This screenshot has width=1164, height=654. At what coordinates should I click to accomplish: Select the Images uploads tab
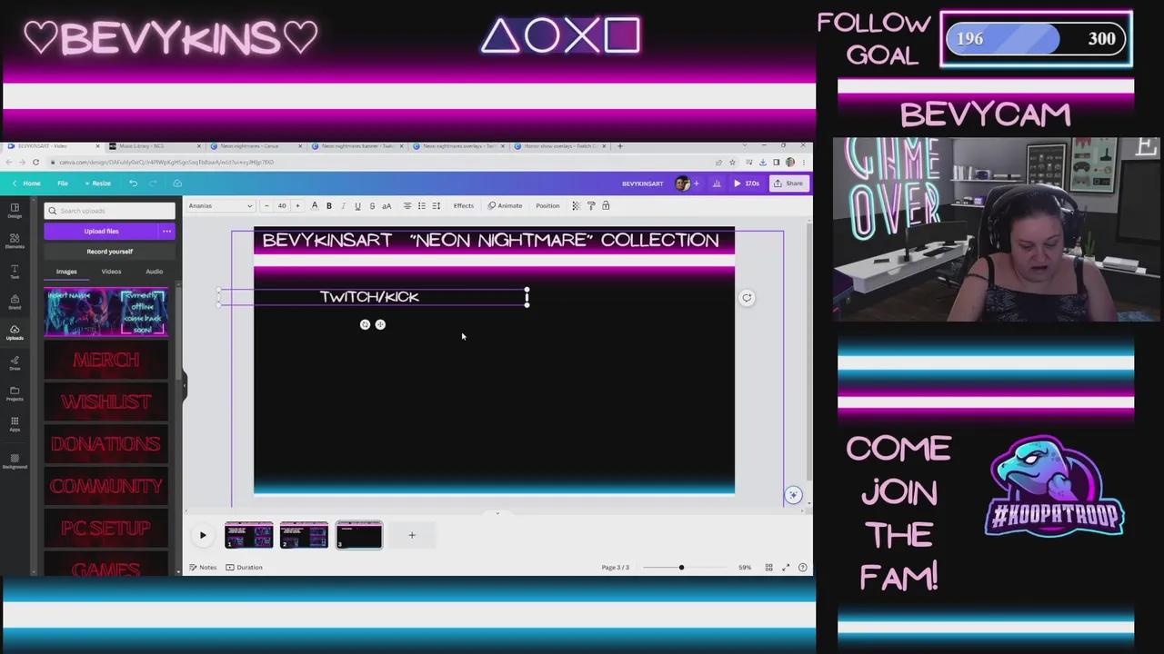66,272
